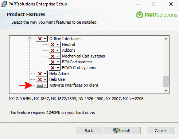
Task: Click the NX12.0 64Bit version description text
Action: coord(76,99)
